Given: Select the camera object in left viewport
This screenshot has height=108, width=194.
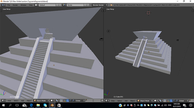Looking at the screenshot, I should 101,39.
